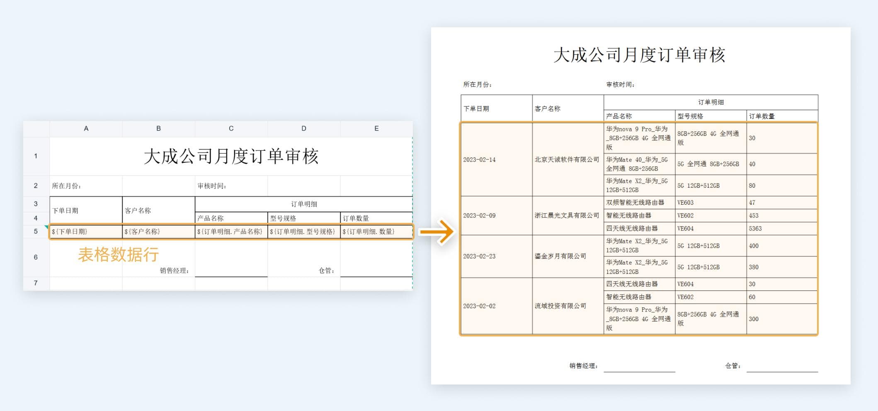This screenshot has width=878, height=411.
Task: Click the 客户名称 header cell in spreadsheet
Action: coord(158,210)
